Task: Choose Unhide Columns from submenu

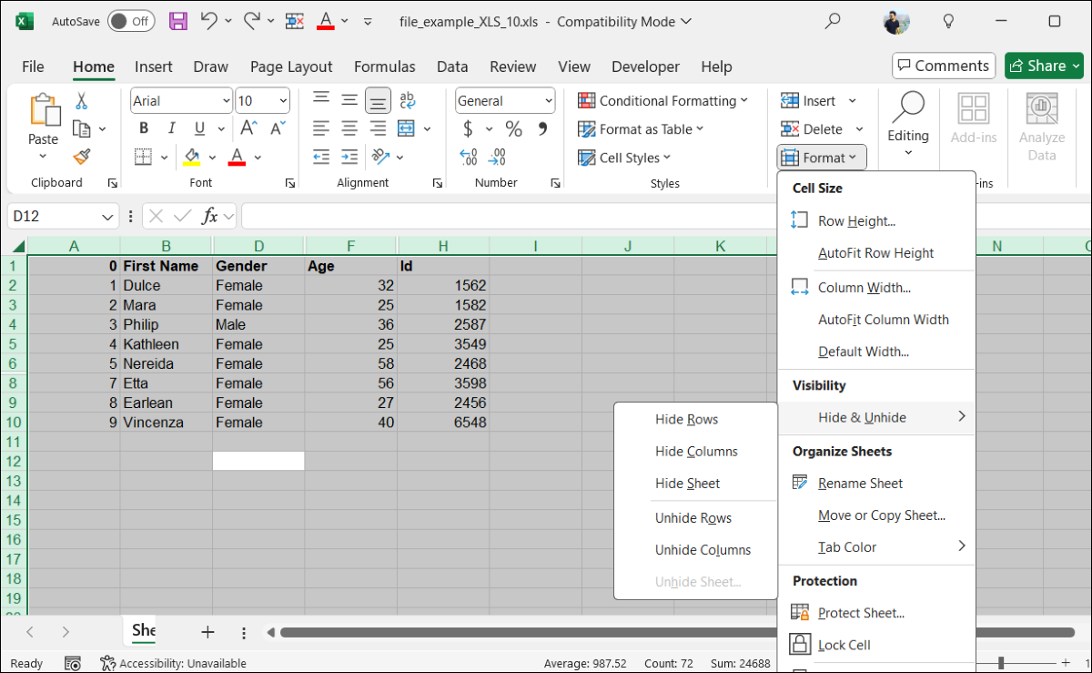Action: [x=703, y=550]
